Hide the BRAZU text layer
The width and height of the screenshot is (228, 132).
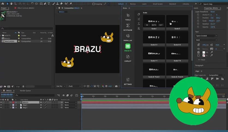pos(1,102)
